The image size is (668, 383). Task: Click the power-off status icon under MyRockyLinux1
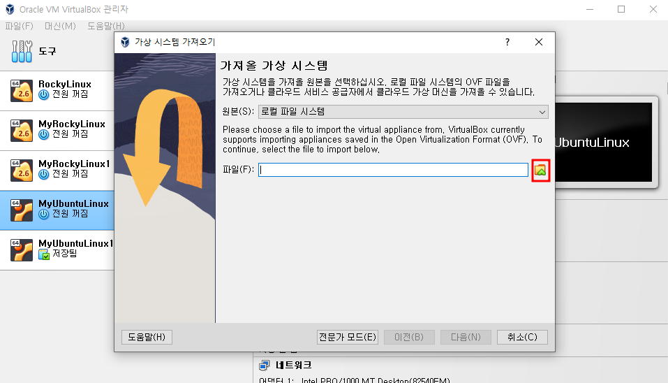point(44,174)
